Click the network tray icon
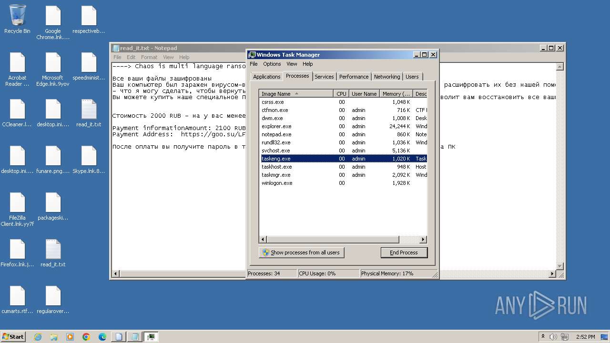610x343 pixels. pyautogui.click(x=565, y=337)
